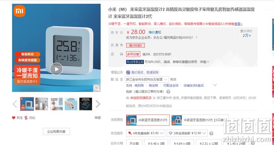Click the help icon next to 京选服务 options
Screen dimensions: 274x145
(211, 133)
